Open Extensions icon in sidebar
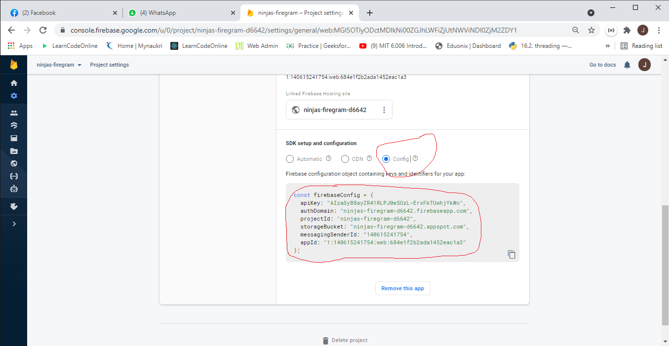This screenshot has height=346, width=669. tap(14, 206)
